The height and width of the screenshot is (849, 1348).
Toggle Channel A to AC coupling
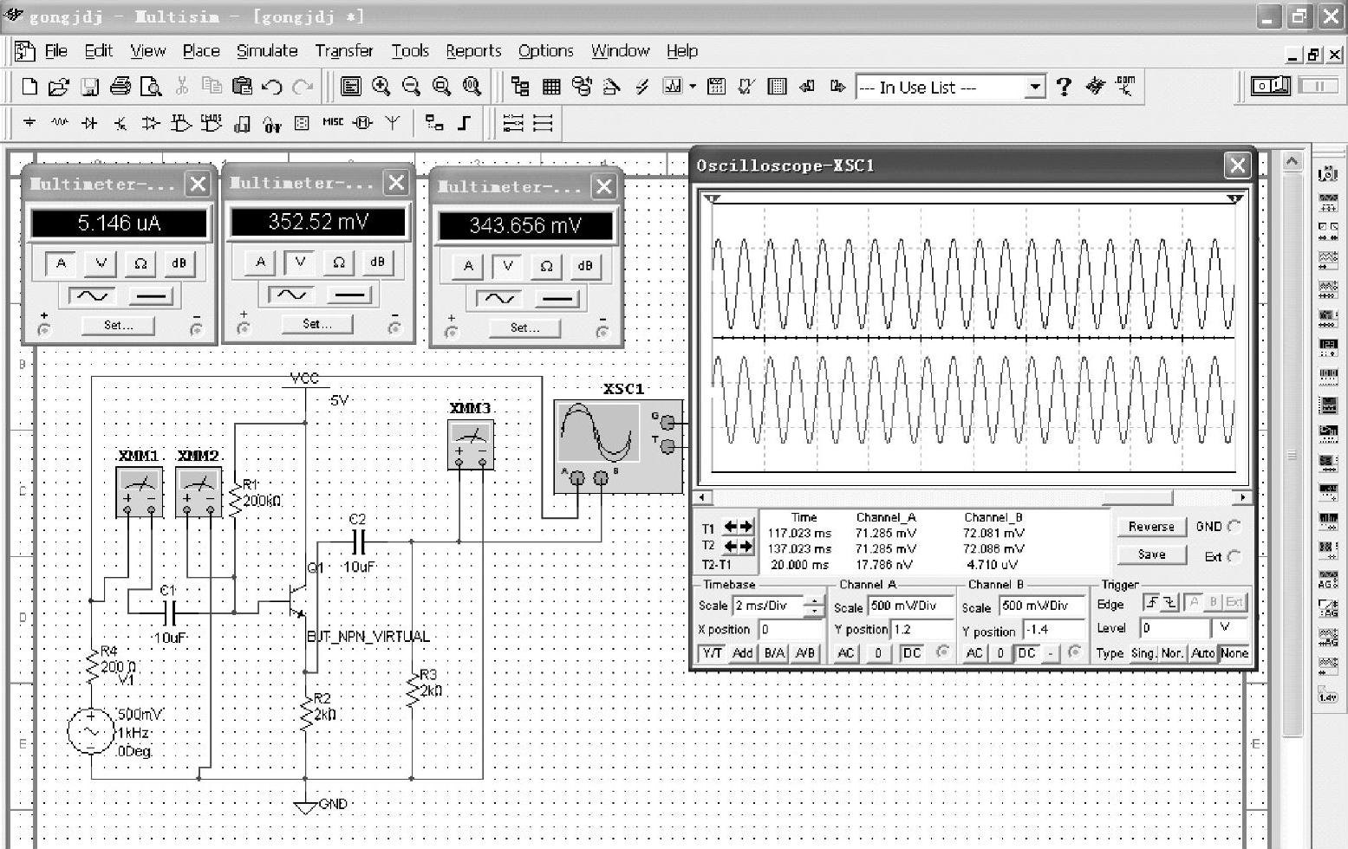[x=846, y=653]
